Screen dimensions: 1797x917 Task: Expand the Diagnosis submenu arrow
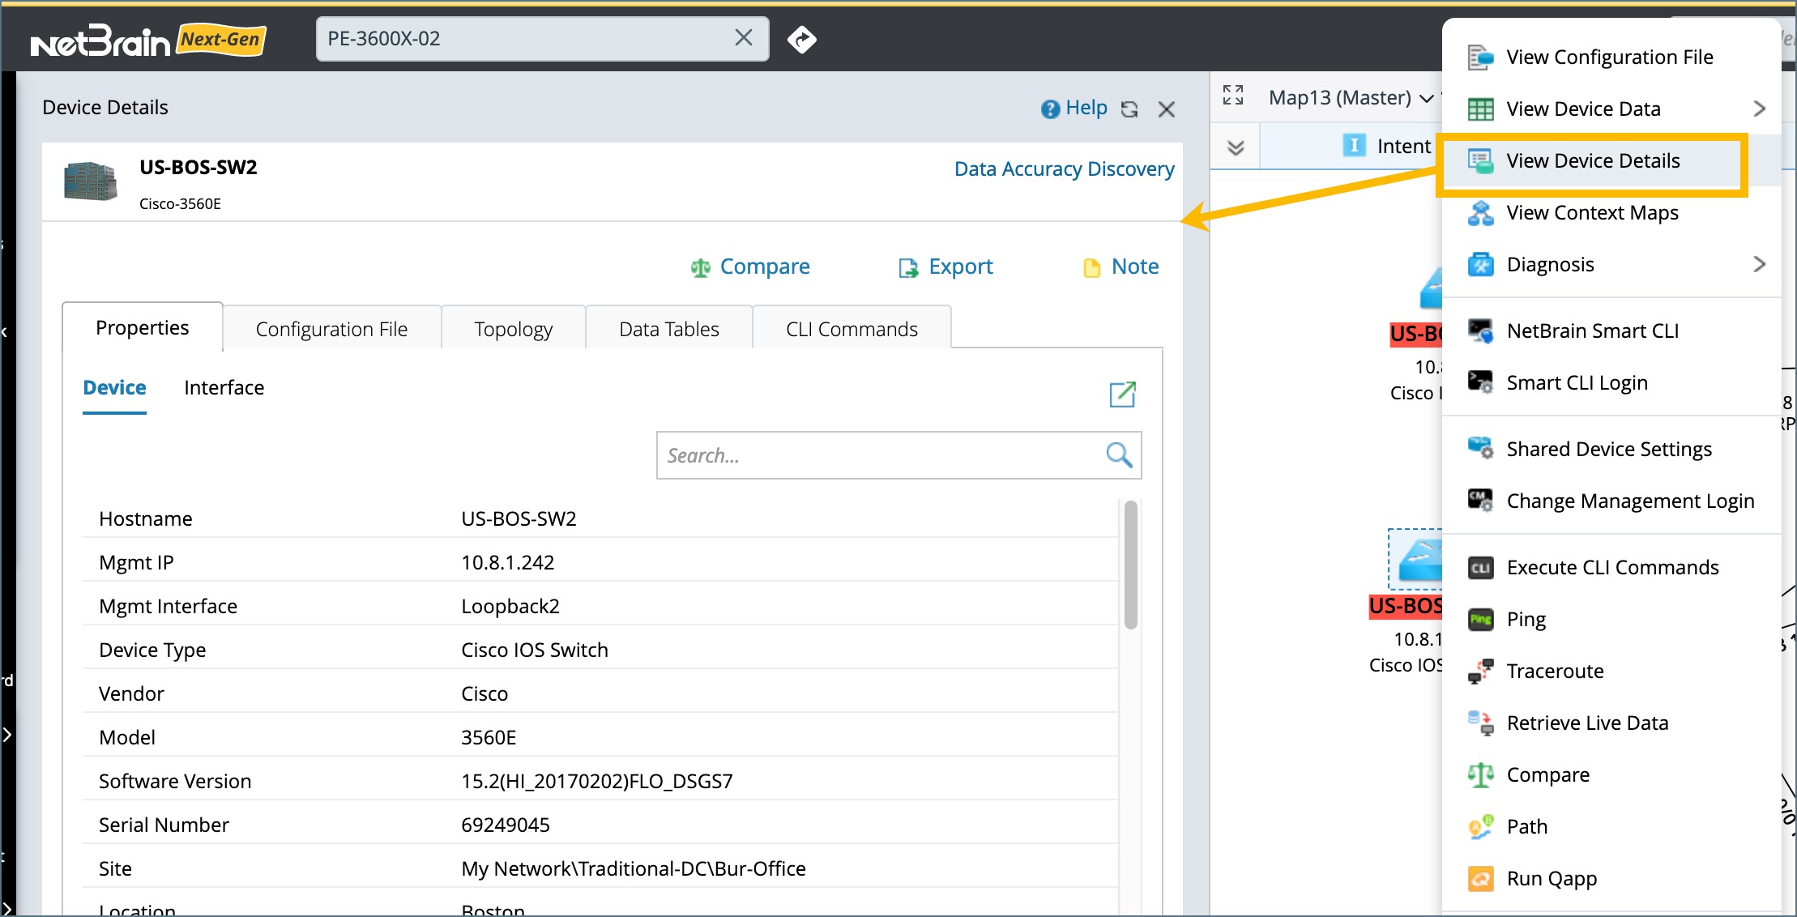pos(1759,264)
